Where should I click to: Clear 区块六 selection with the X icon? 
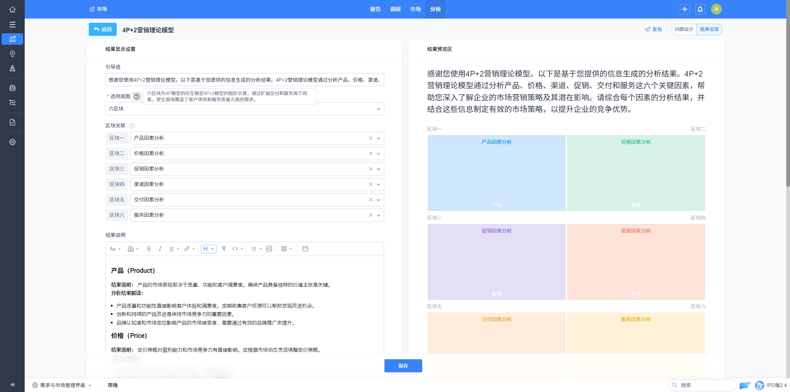pyautogui.click(x=371, y=215)
